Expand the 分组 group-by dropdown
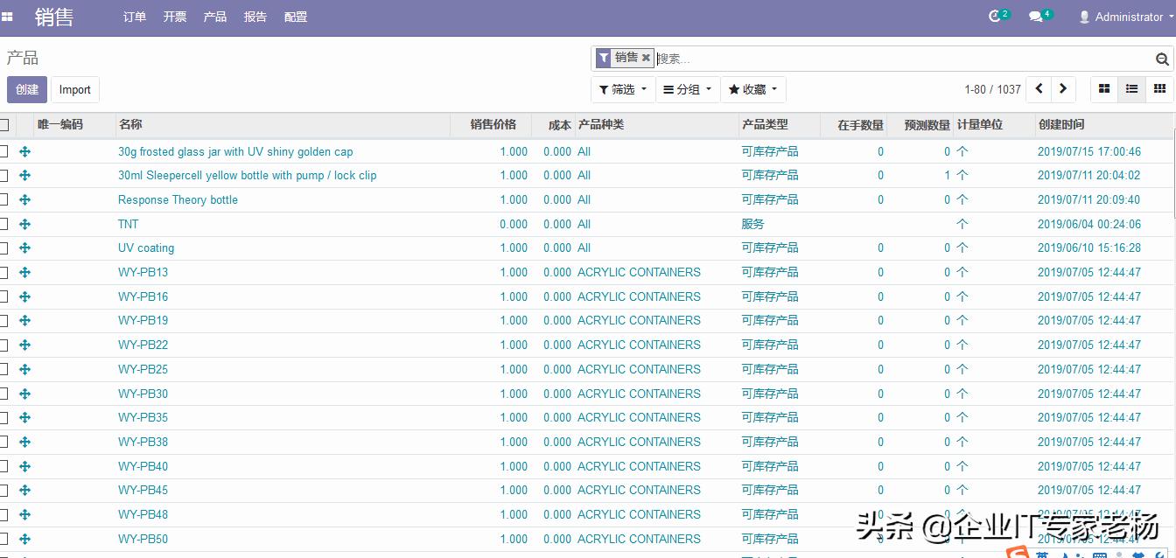The height and width of the screenshot is (558, 1176). click(688, 89)
